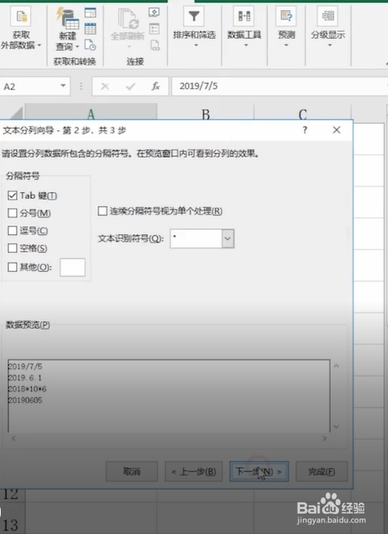Viewport: 388px width, 534px height.
Task: Check the Other (其他) delimiter checkbox
Action: 12,267
